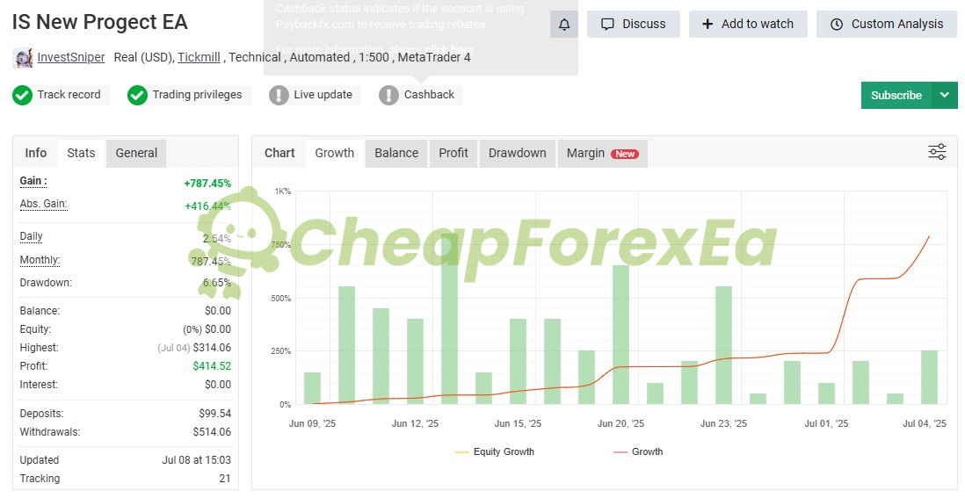Image resolution: width=965 pixels, height=498 pixels.
Task: Click the Track record label
Action: [x=69, y=95]
